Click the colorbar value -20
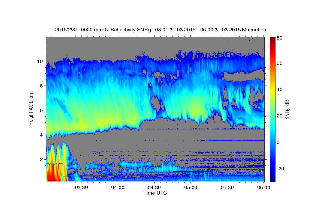 tap(280, 169)
